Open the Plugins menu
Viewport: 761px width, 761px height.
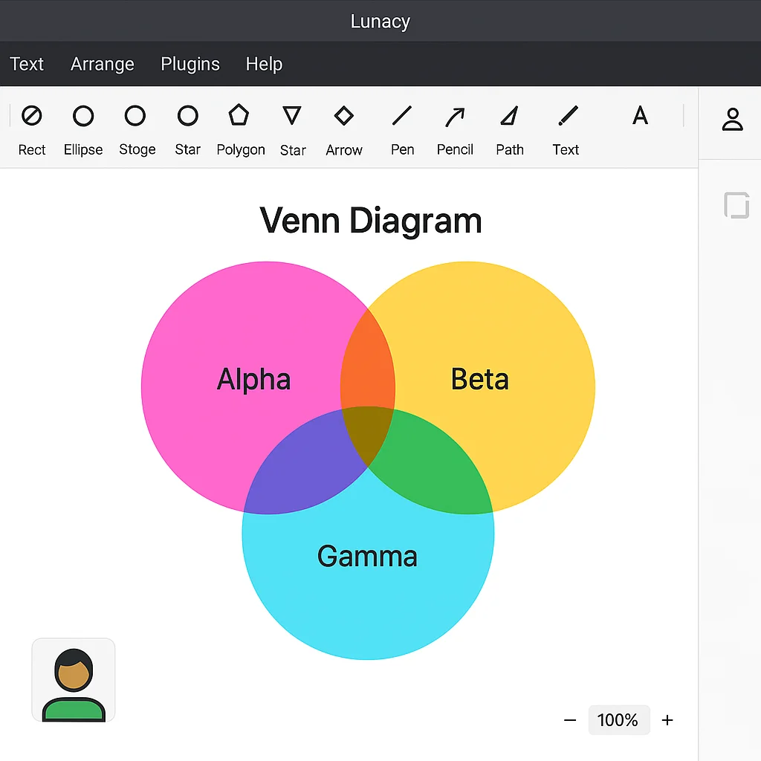(x=190, y=64)
